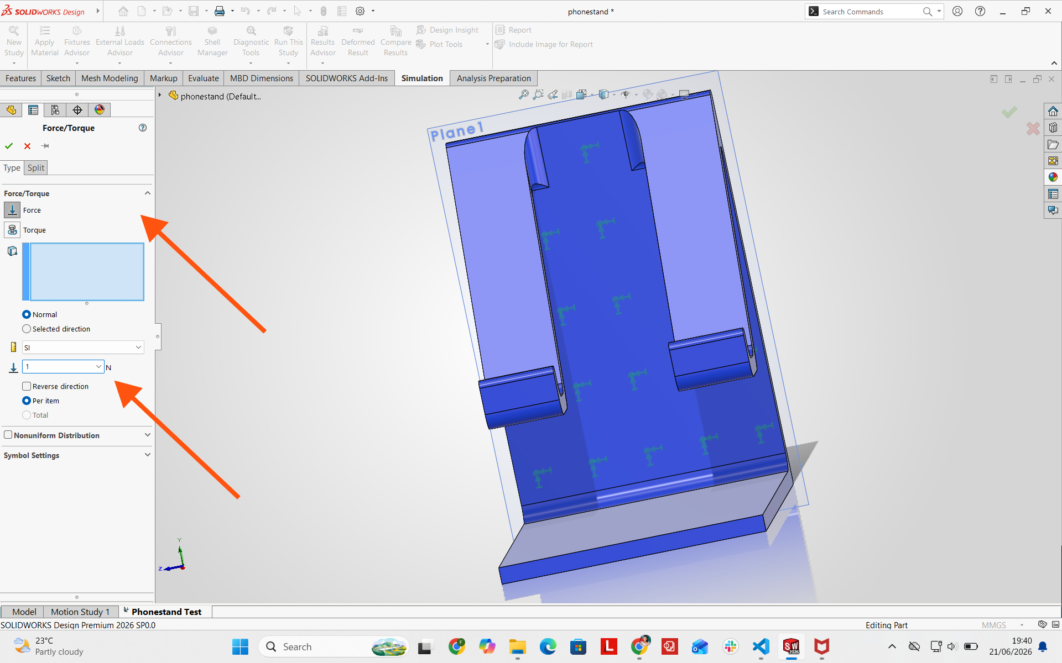
Task: Switch to the Features tab
Action: pyautogui.click(x=20, y=78)
